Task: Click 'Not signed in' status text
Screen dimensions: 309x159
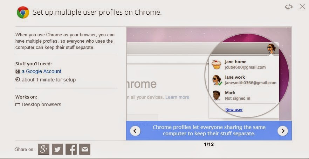Action: tap(238, 98)
